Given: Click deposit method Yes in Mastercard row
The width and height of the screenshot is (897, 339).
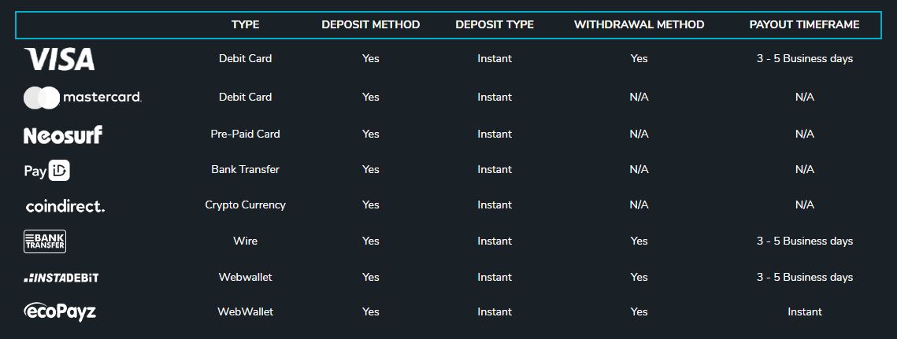Looking at the screenshot, I should [x=371, y=97].
